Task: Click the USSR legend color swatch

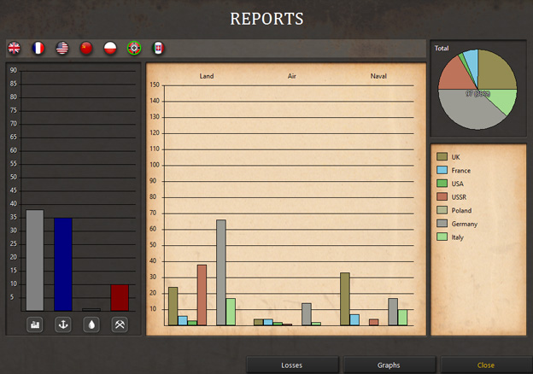Action: [442, 196]
